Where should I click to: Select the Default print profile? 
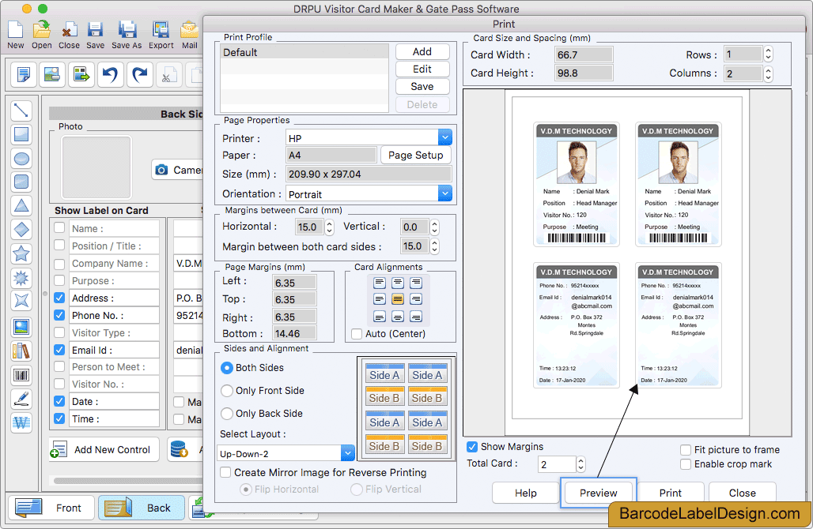(x=304, y=52)
